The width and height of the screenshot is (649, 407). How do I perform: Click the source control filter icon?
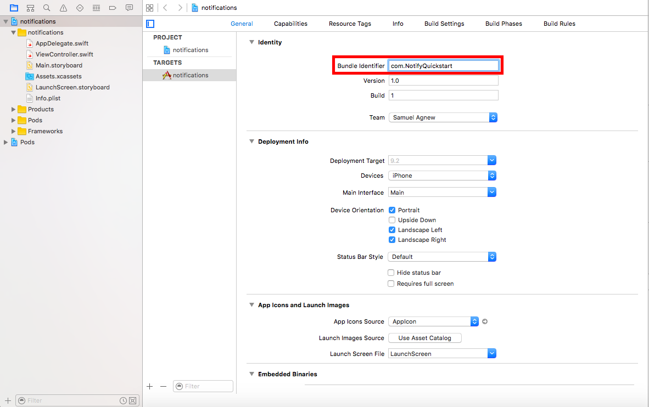(132, 400)
